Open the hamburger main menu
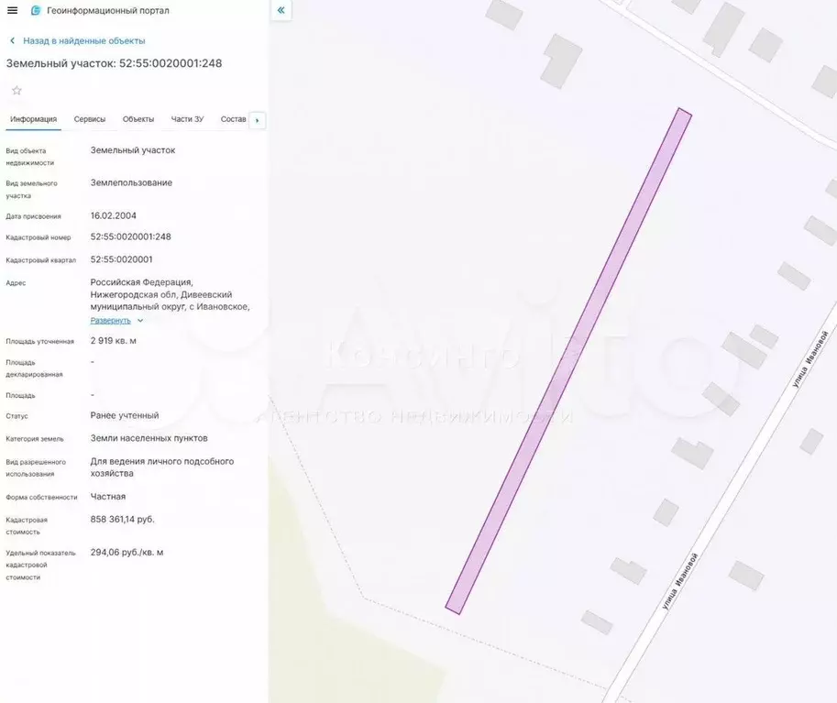This screenshot has height=703, width=837. click(x=12, y=10)
